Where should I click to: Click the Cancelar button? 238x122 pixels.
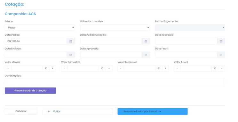coord(21,111)
